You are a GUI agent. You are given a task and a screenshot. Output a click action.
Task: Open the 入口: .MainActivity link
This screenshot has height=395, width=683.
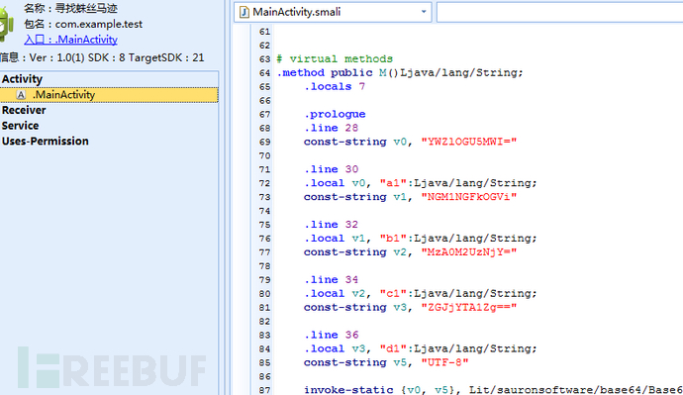(70, 40)
